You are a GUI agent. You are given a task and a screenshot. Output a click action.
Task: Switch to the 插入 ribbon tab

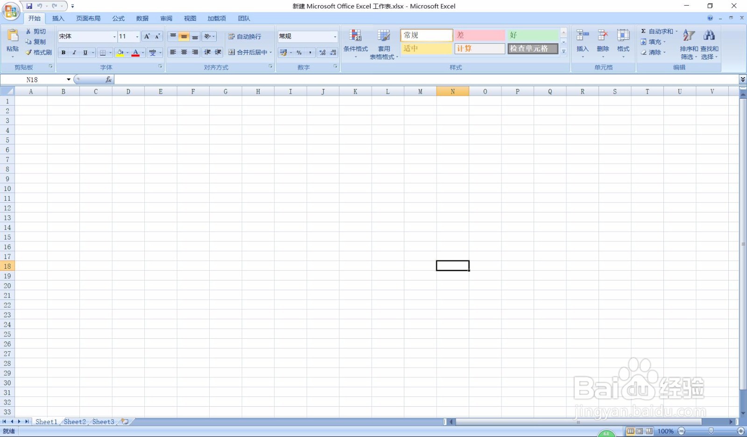[58, 19]
